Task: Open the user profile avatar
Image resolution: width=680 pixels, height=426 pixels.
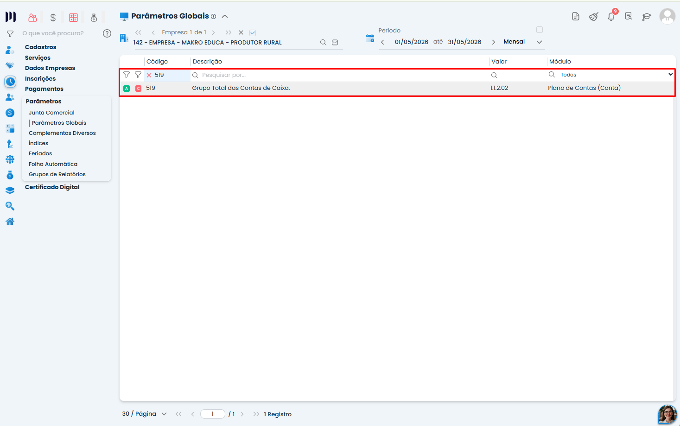Action: tap(667, 16)
